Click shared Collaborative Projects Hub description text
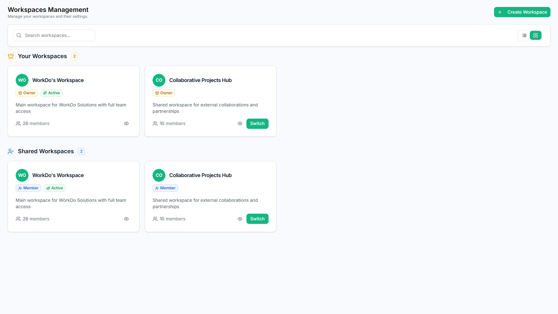 205,204
